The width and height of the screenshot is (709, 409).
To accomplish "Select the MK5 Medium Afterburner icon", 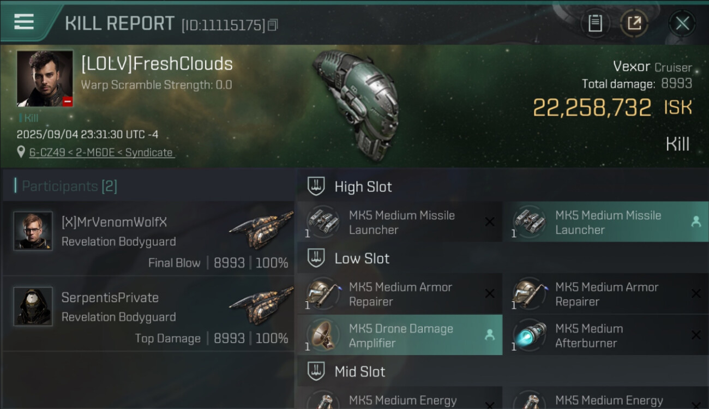I will tap(528, 335).
